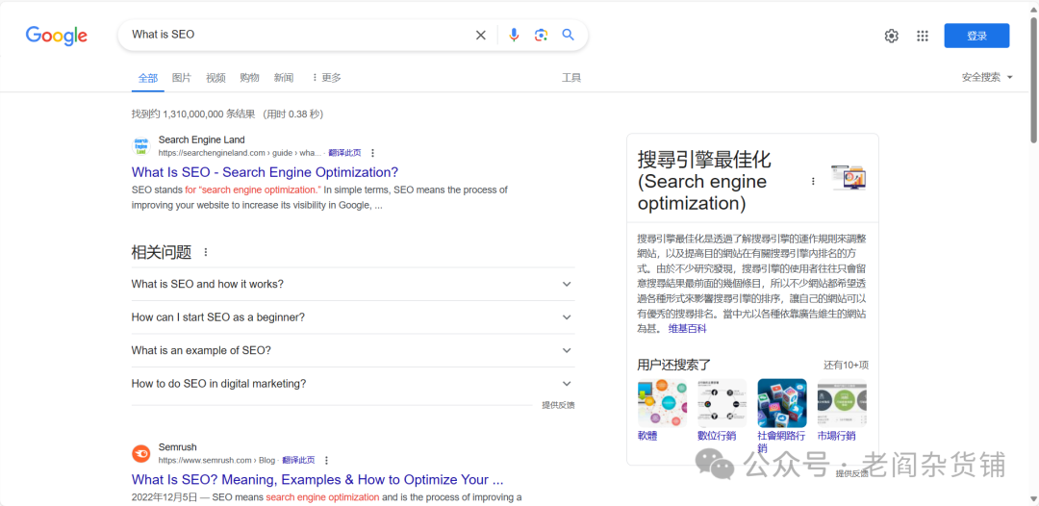
Task: Switch to the 购物 tab
Action: [249, 78]
